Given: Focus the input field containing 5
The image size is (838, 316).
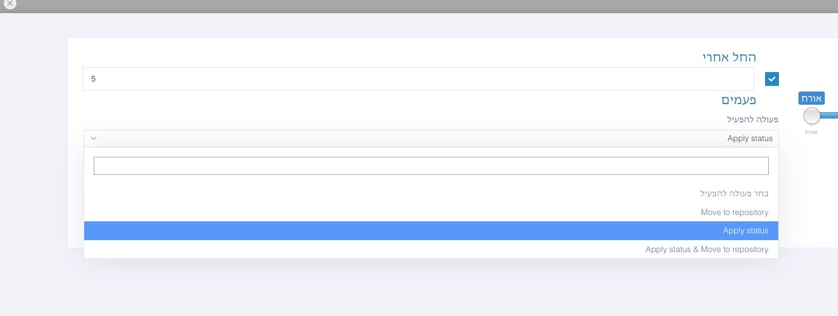Looking at the screenshot, I should pyautogui.click(x=418, y=79).
